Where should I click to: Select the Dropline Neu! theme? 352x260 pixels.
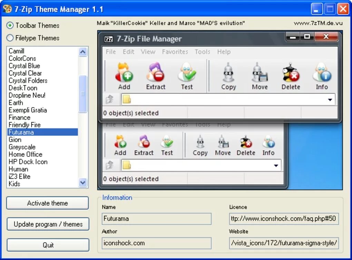pos(43,95)
